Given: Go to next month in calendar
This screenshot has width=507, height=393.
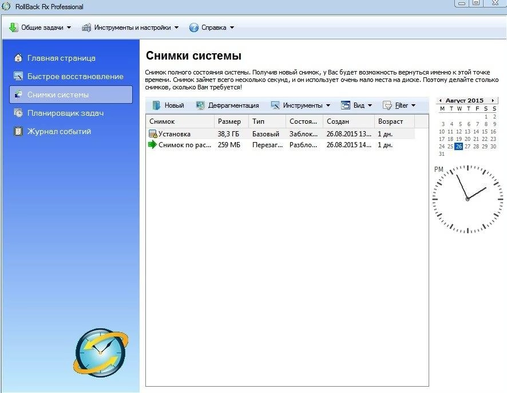Looking at the screenshot, I should coord(493,101).
